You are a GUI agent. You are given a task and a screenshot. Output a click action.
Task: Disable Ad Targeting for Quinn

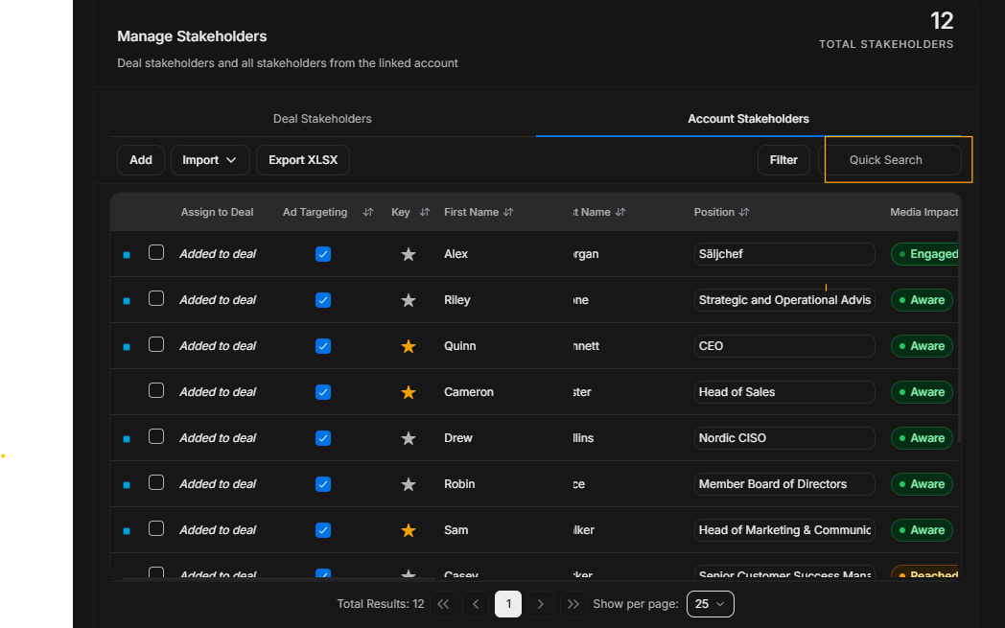[x=323, y=347]
